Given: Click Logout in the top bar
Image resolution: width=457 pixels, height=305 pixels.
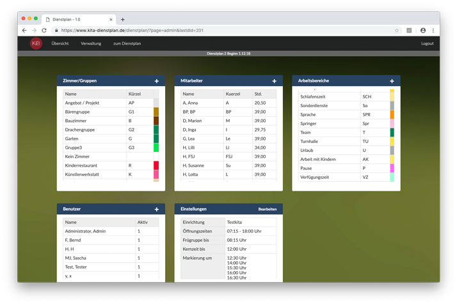Looking at the screenshot, I should pos(427,43).
